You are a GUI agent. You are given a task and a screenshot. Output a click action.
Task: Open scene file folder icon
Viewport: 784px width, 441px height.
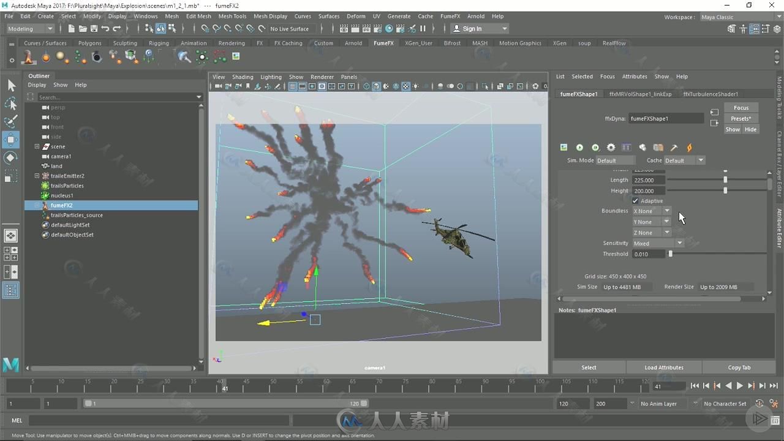83,29
